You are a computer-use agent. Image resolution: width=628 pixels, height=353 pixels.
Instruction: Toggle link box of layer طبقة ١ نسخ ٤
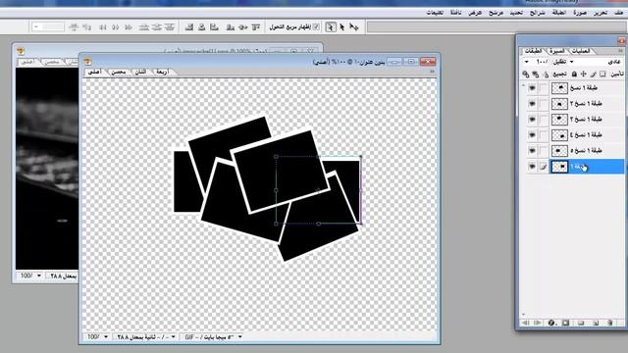point(543,135)
